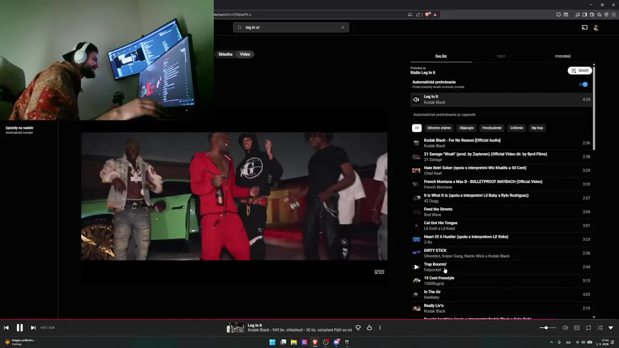Open File Explorer from the taskbar
The height and width of the screenshot is (348, 619).
click(294, 342)
